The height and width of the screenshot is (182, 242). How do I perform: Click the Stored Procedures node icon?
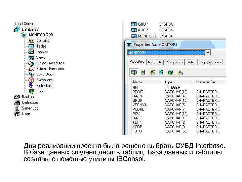(x=31, y=63)
